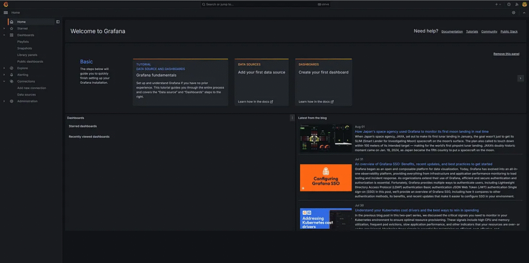
Task: Click the Home house icon in sidebar
Action: [11, 22]
